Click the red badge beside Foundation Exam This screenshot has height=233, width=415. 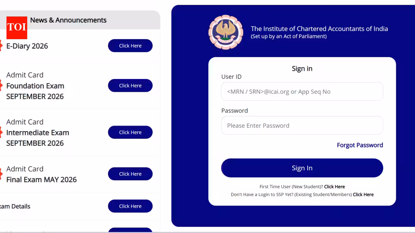pyautogui.click(x=1, y=86)
